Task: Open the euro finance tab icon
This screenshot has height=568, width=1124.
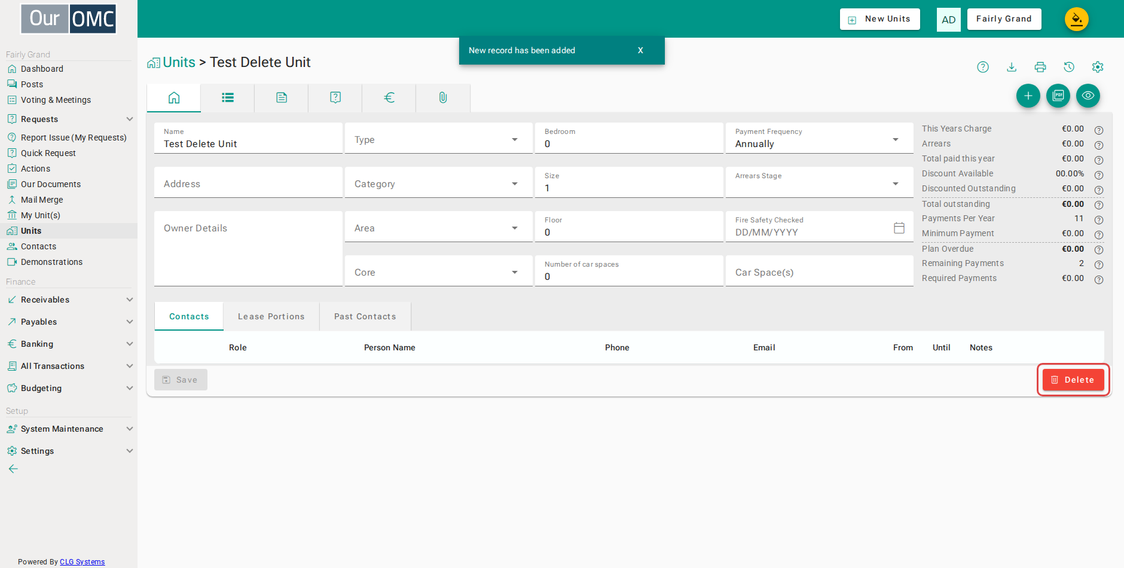Action: tap(389, 97)
